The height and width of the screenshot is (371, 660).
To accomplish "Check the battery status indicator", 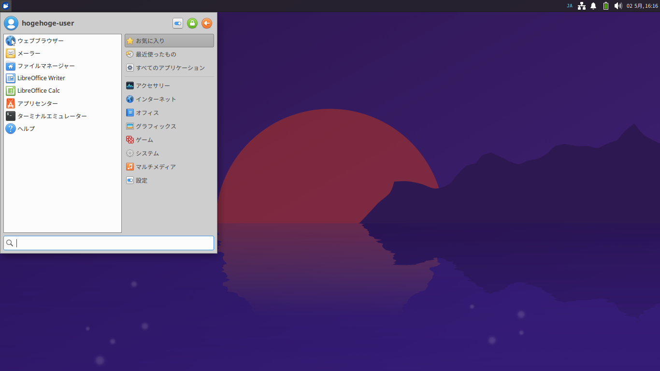I will pos(605,6).
